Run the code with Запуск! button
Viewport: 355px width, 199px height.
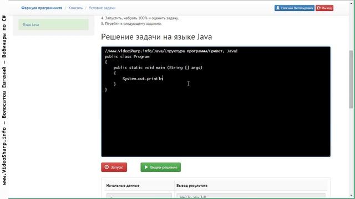114,167
